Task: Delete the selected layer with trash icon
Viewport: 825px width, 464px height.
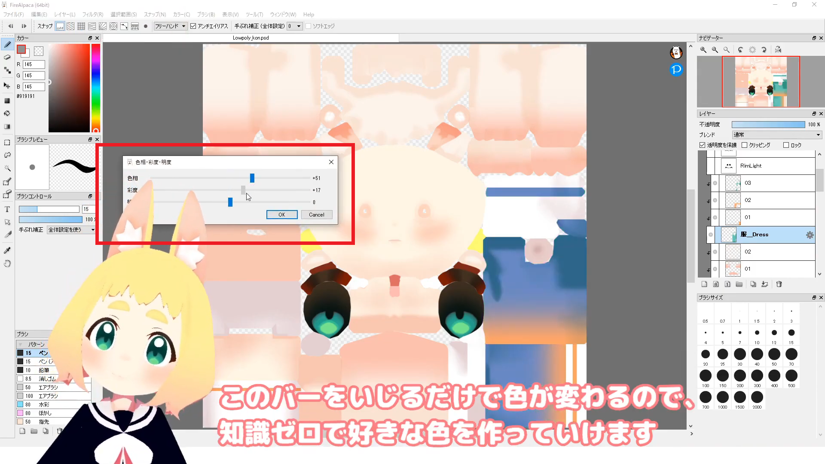Action: click(779, 284)
